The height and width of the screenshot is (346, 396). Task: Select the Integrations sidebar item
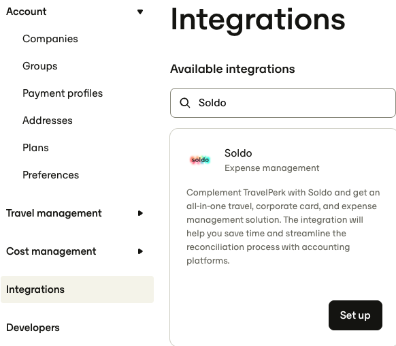pos(77,289)
